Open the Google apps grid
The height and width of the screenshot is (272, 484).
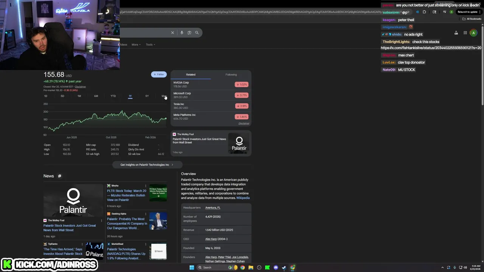click(465, 33)
